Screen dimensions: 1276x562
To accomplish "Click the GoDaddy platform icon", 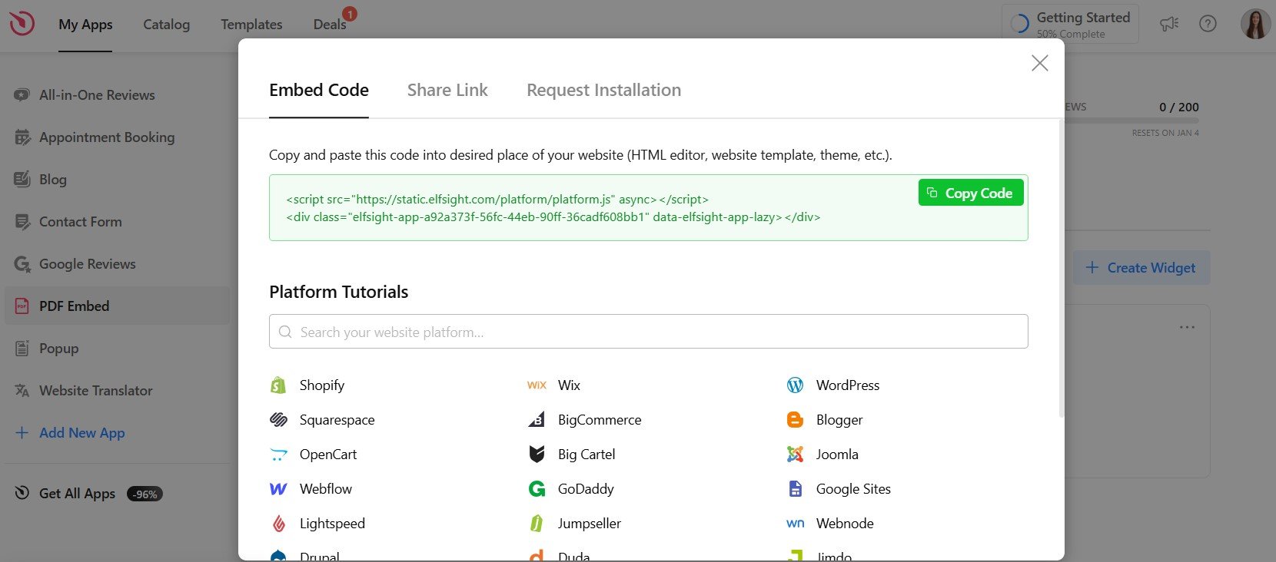I will pyautogui.click(x=537, y=489).
